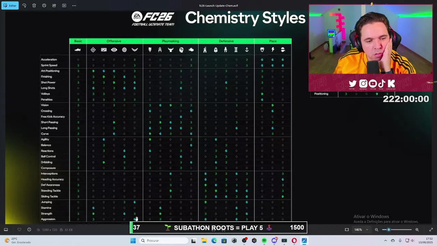Viewport: 437px width, 246px height.
Task: Open Microsoft Edge from the taskbar
Action: coord(214,241)
